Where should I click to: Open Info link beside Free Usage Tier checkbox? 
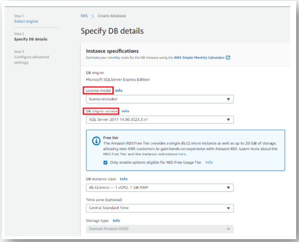point(209,162)
